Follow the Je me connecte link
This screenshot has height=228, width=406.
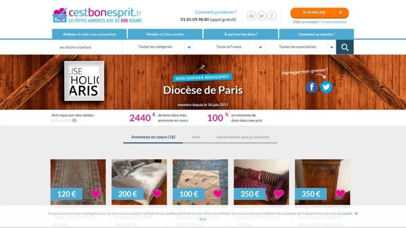click(x=334, y=22)
